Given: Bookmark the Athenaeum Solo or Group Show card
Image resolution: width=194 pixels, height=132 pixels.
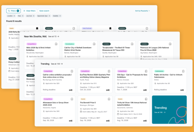Looking at the screenshot, I should coord(72,99).
